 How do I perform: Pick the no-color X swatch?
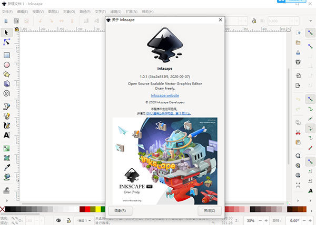click(3, 209)
